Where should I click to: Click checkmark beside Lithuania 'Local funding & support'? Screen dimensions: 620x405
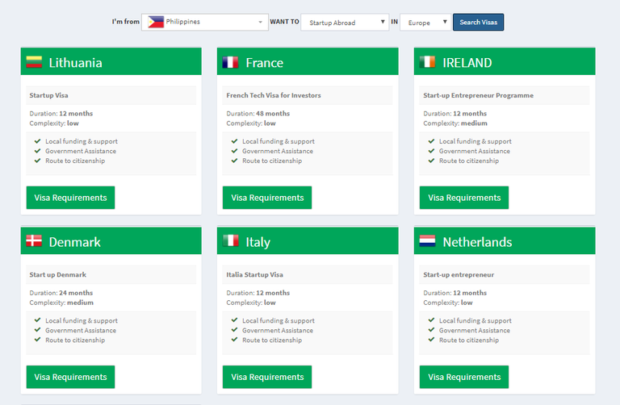point(38,141)
